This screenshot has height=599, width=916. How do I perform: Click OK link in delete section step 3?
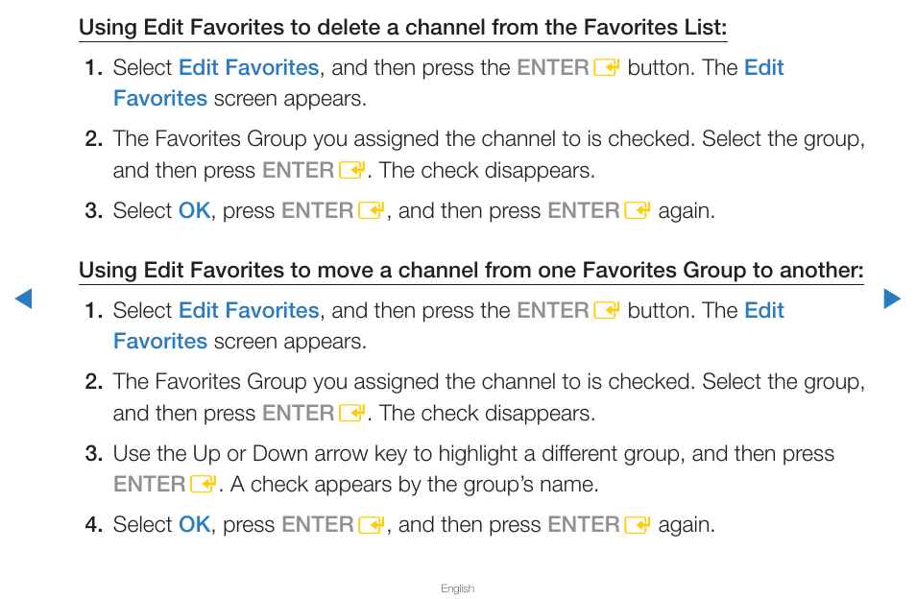(194, 211)
